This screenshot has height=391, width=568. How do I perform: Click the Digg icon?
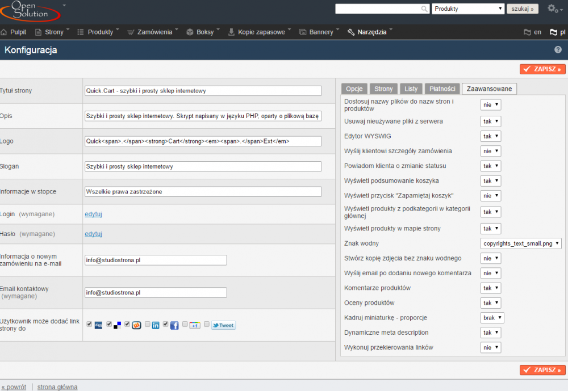pos(98,325)
